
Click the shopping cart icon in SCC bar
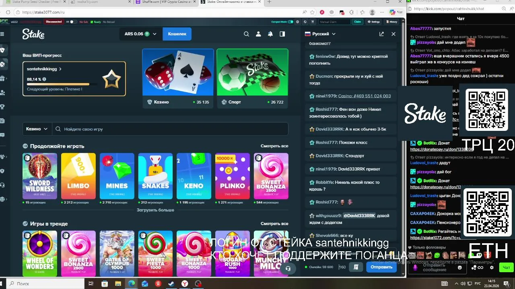coord(313,22)
